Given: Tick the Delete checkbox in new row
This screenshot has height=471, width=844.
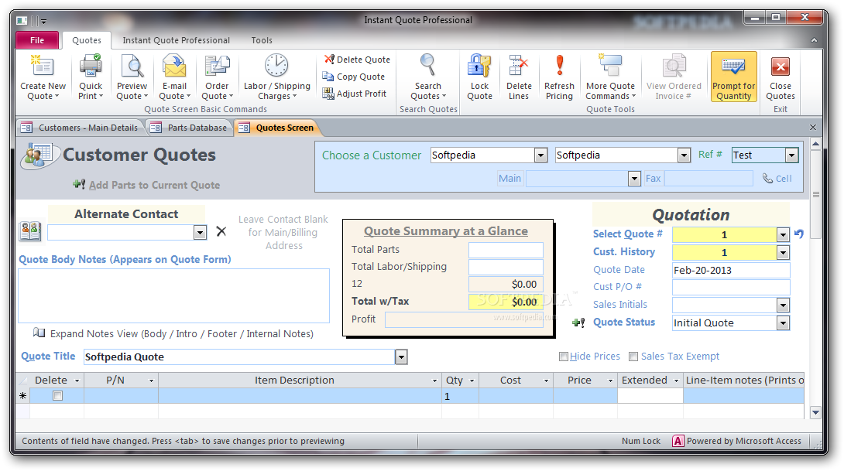Looking at the screenshot, I should [57, 396].
